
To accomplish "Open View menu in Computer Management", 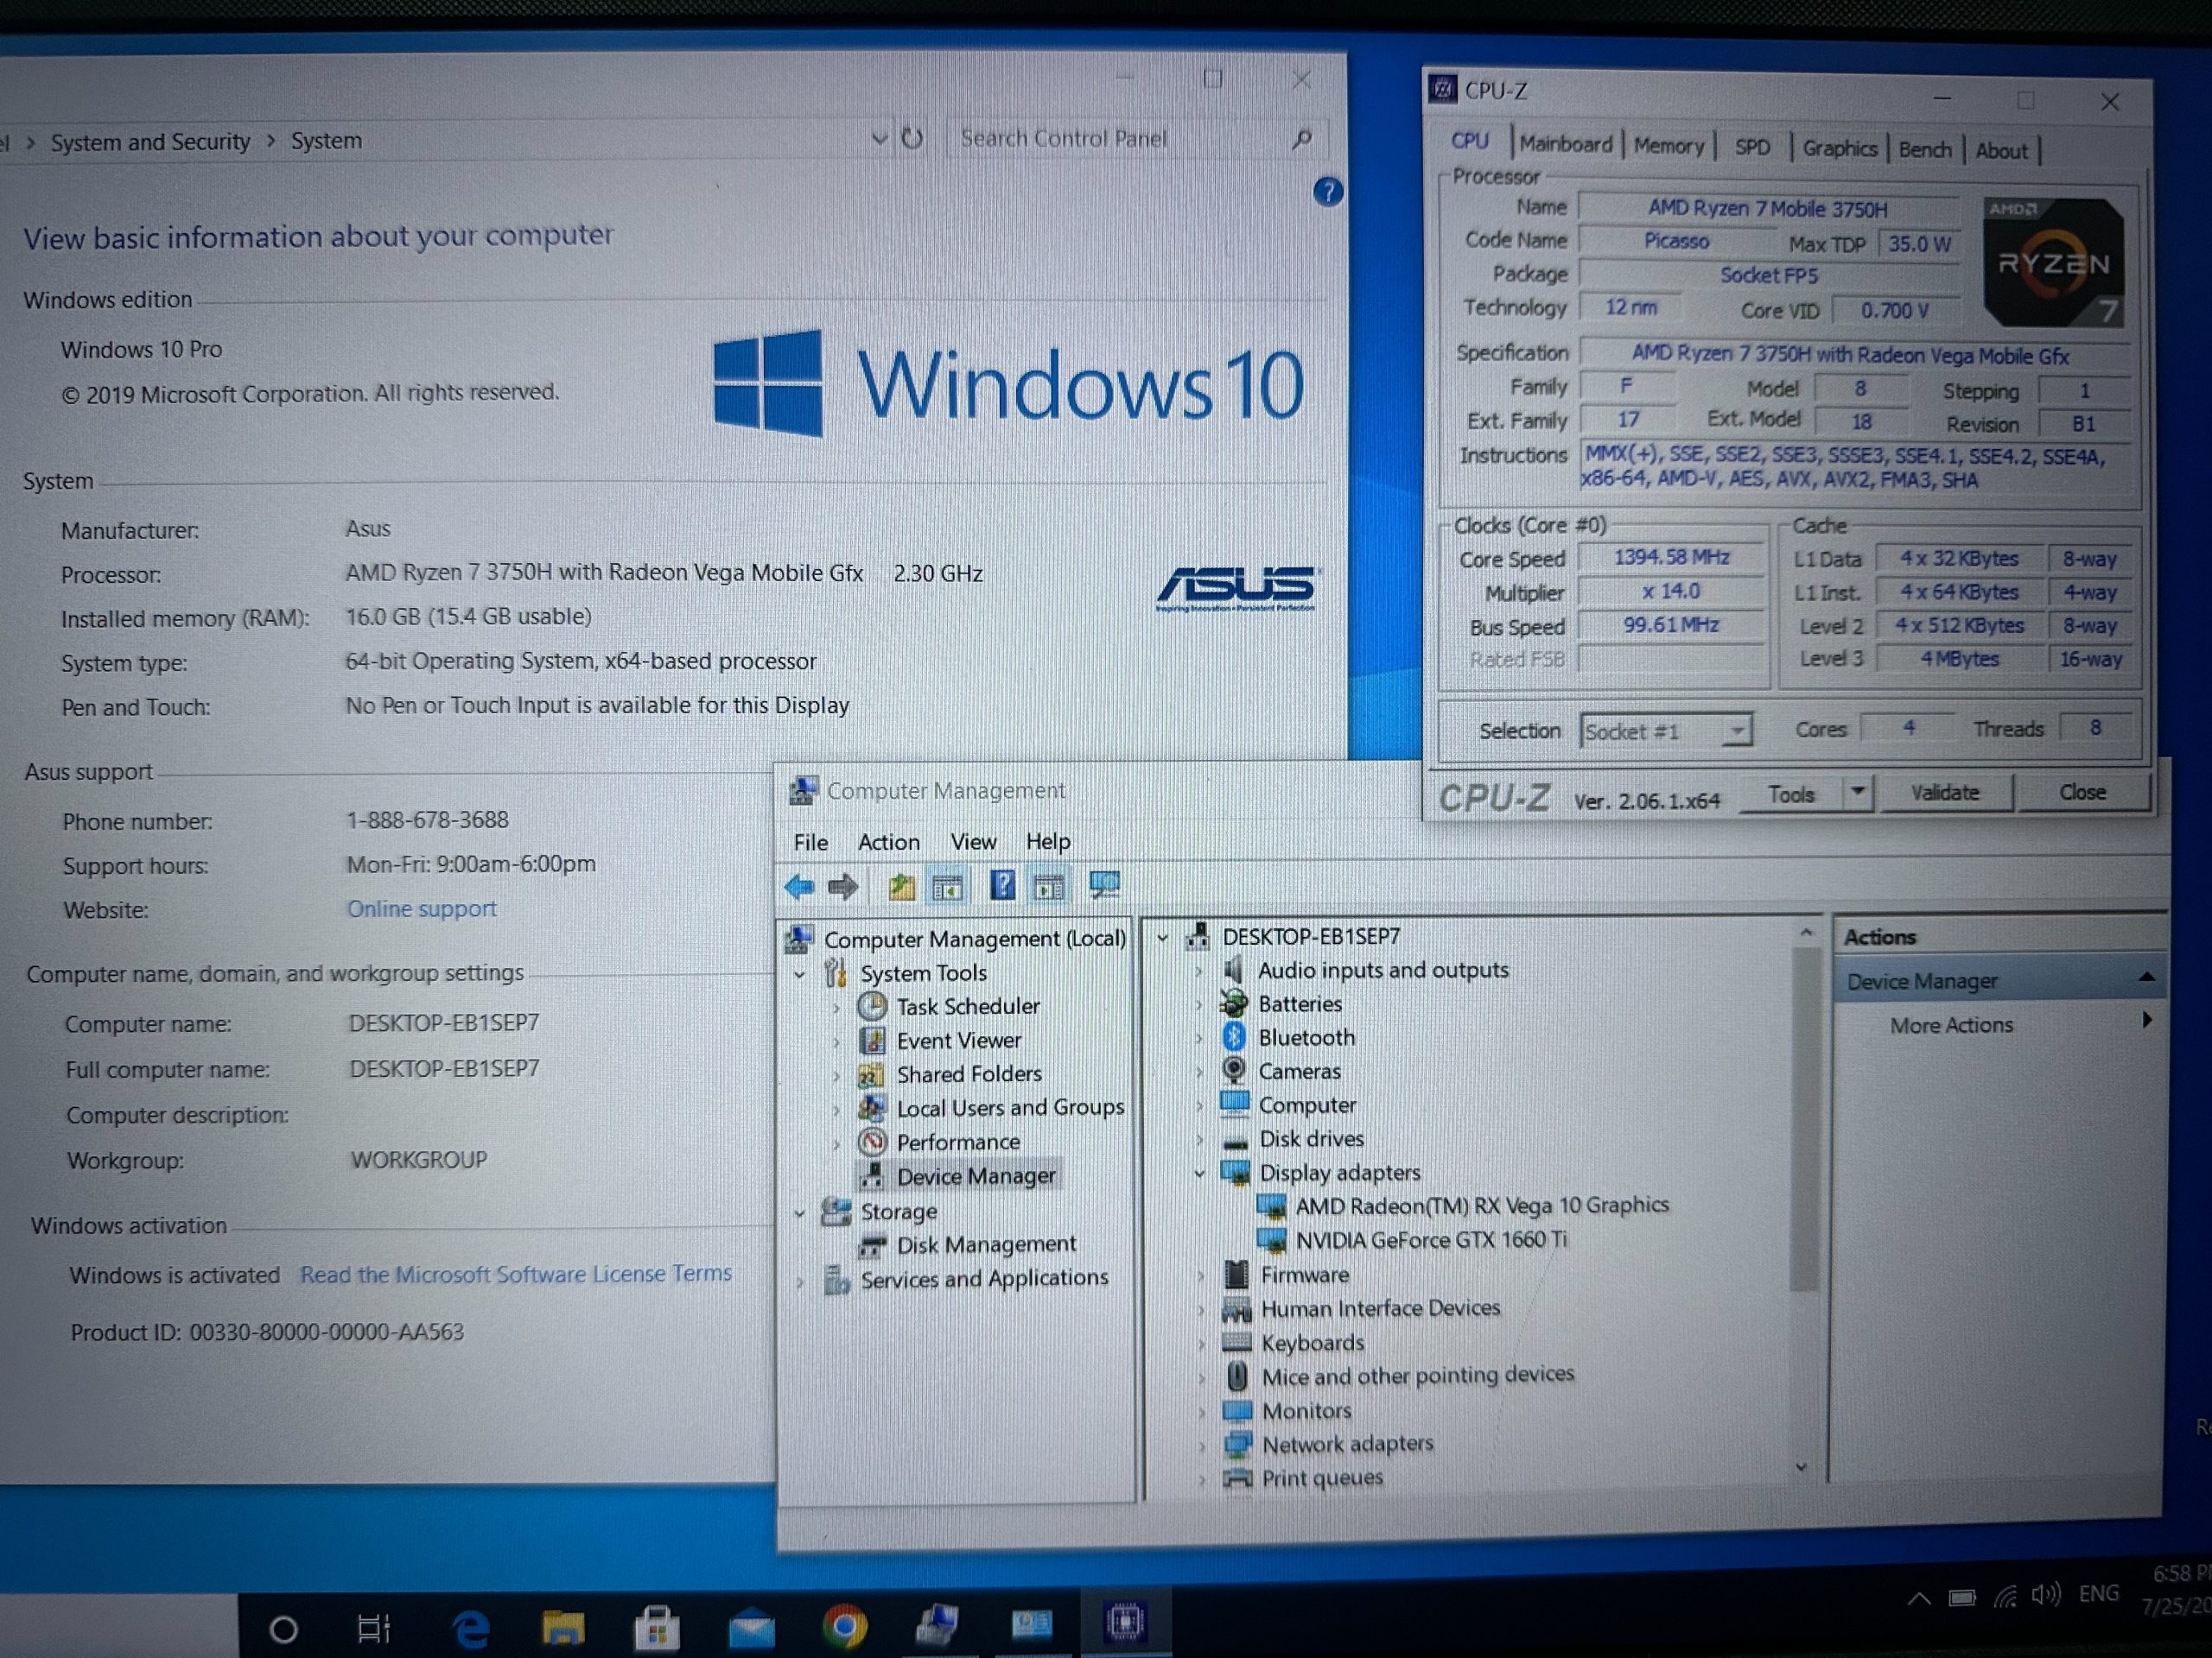I will point(973,841).
